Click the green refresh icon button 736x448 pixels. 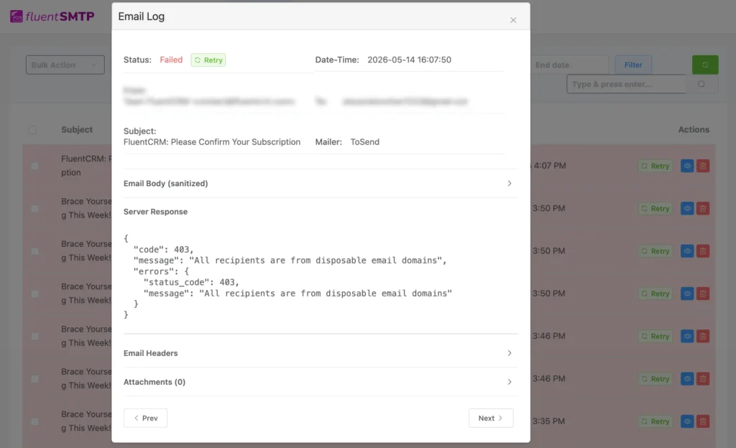tap(705, 65)
